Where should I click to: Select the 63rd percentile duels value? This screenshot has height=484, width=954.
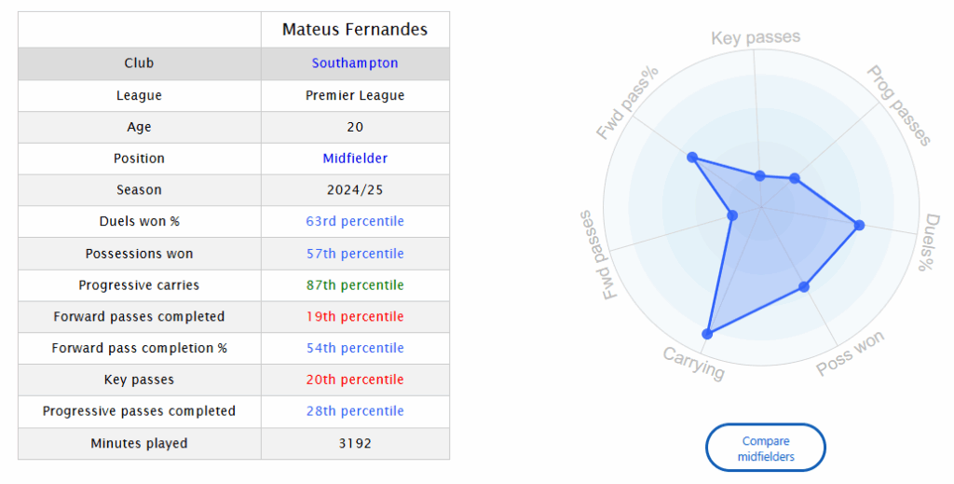pos(355,222)
